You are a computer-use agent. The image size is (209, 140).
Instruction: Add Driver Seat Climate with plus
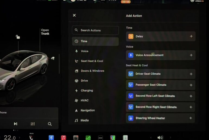[191, 74]
